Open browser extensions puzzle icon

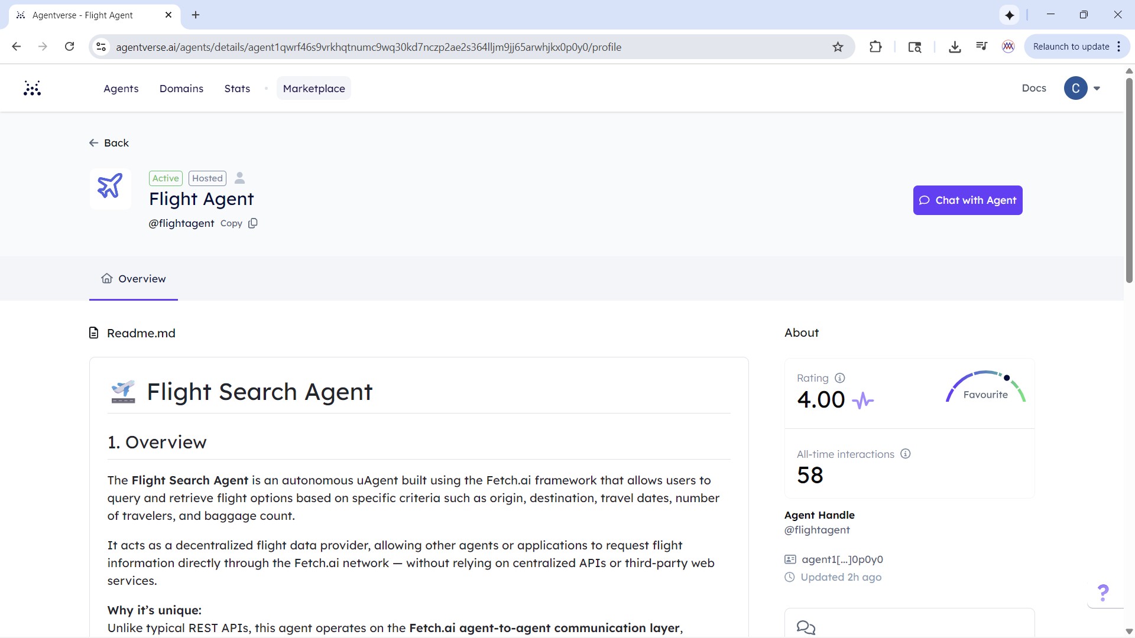click(875, 47)
